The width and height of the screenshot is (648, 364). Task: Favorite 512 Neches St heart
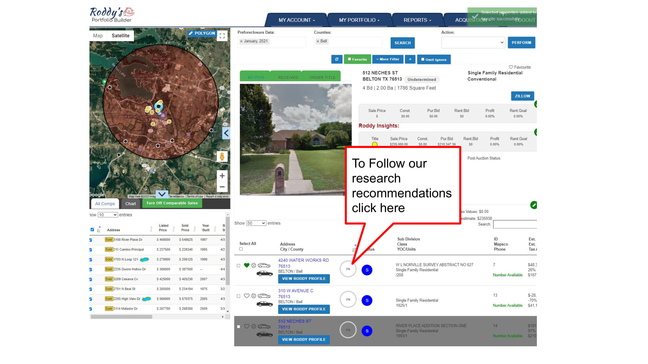pos(247,326)
